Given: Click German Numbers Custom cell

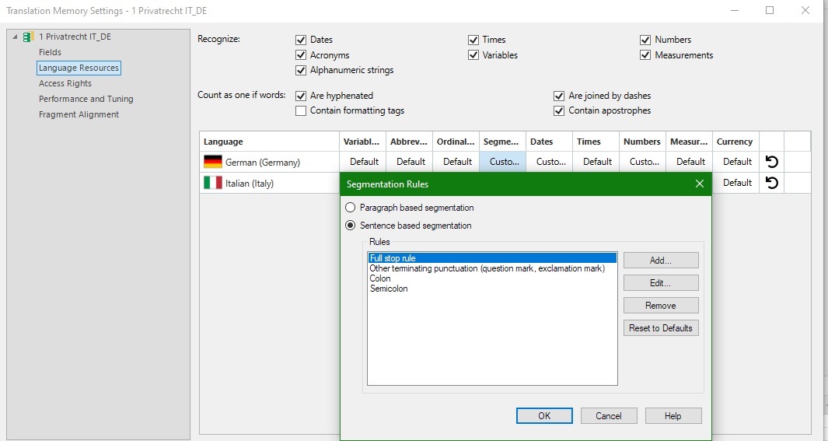Looking at the screenshot, I should click(642, 162).
